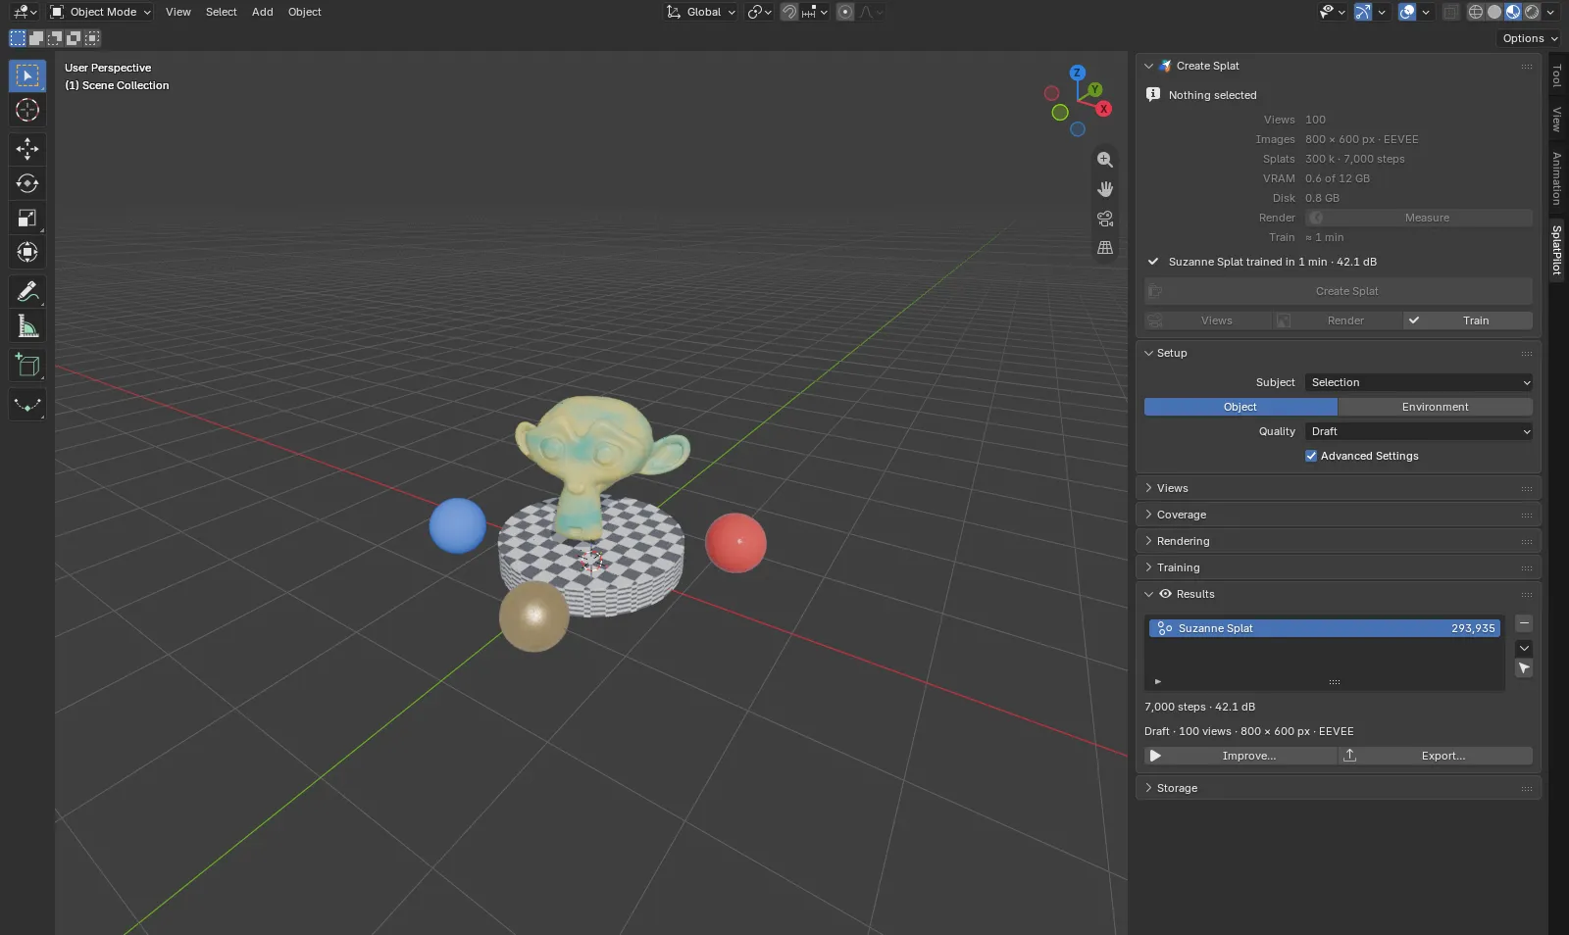Toggle the snapping magnet icon
This screenshot has height=935, width=1569.
[x=789, y=12]
